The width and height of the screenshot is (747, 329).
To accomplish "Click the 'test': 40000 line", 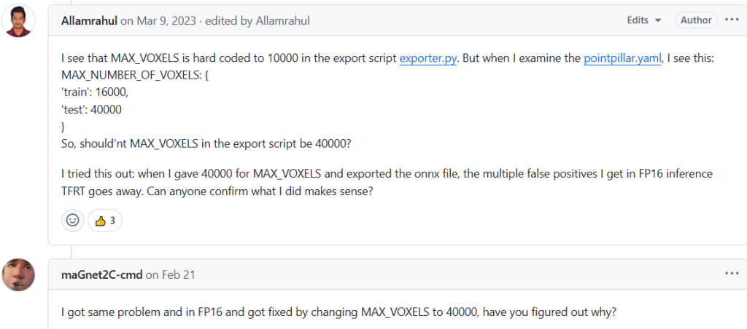I will click(x=92, y=109).
